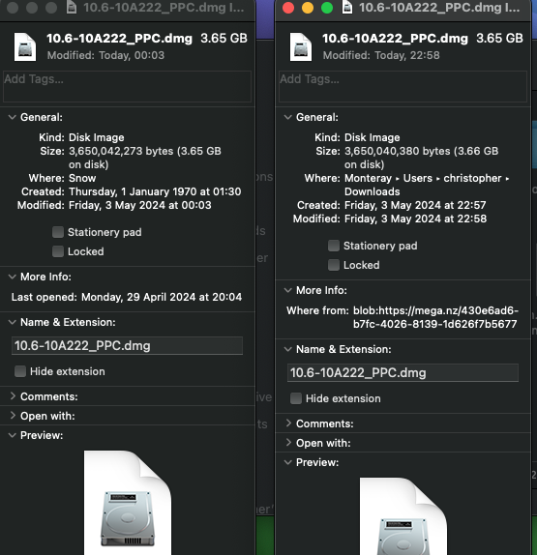The image size is (537, 555).
Task: Collapse the Preview section in right window
Action: pos(288,462)
